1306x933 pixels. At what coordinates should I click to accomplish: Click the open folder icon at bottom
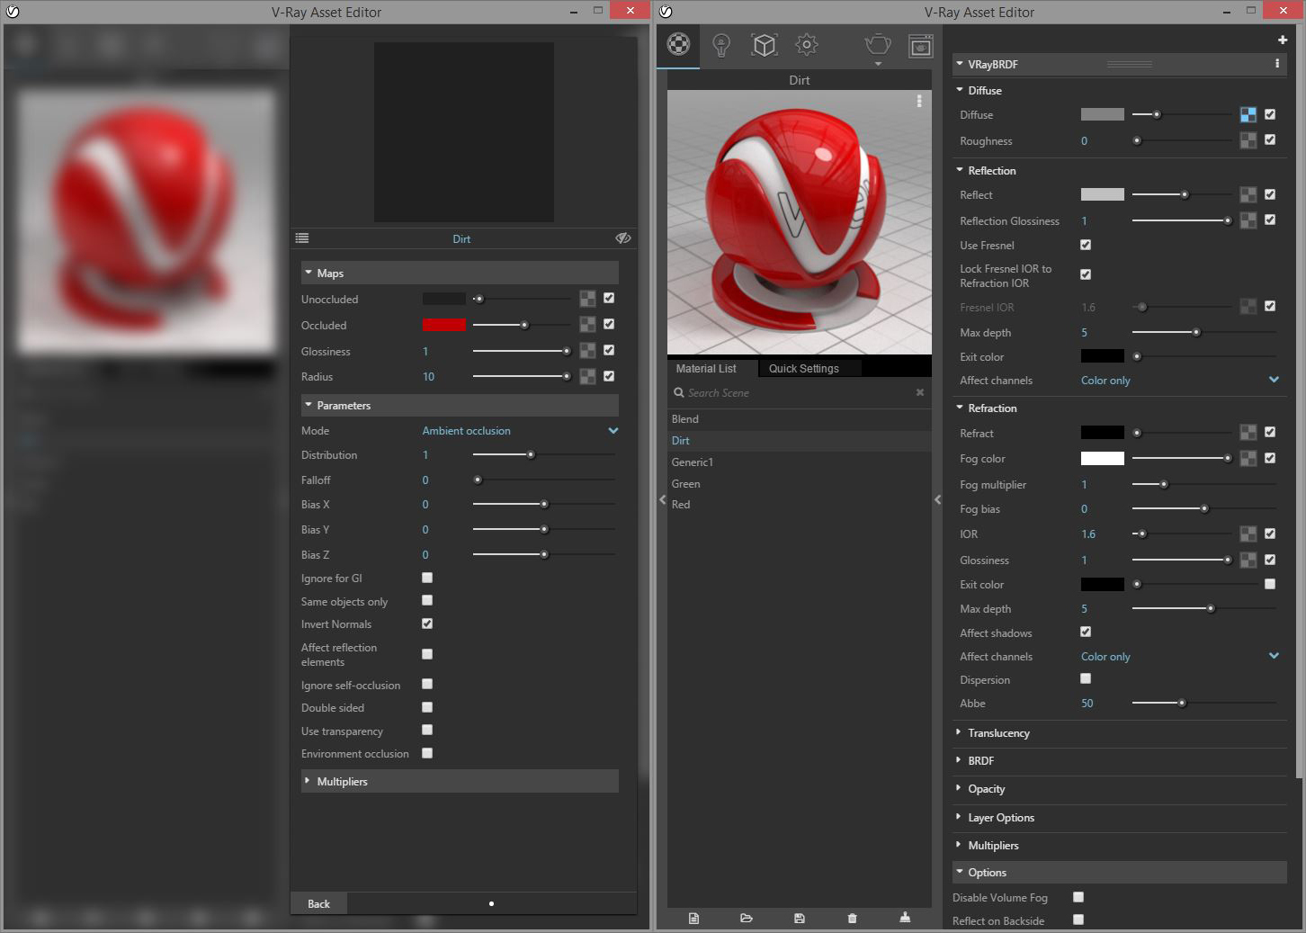tap(747, 918)
